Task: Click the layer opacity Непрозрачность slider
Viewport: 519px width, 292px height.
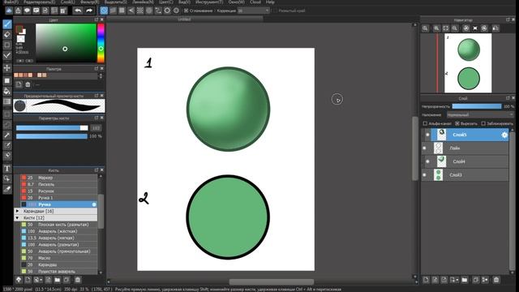Action: [477, 106]
